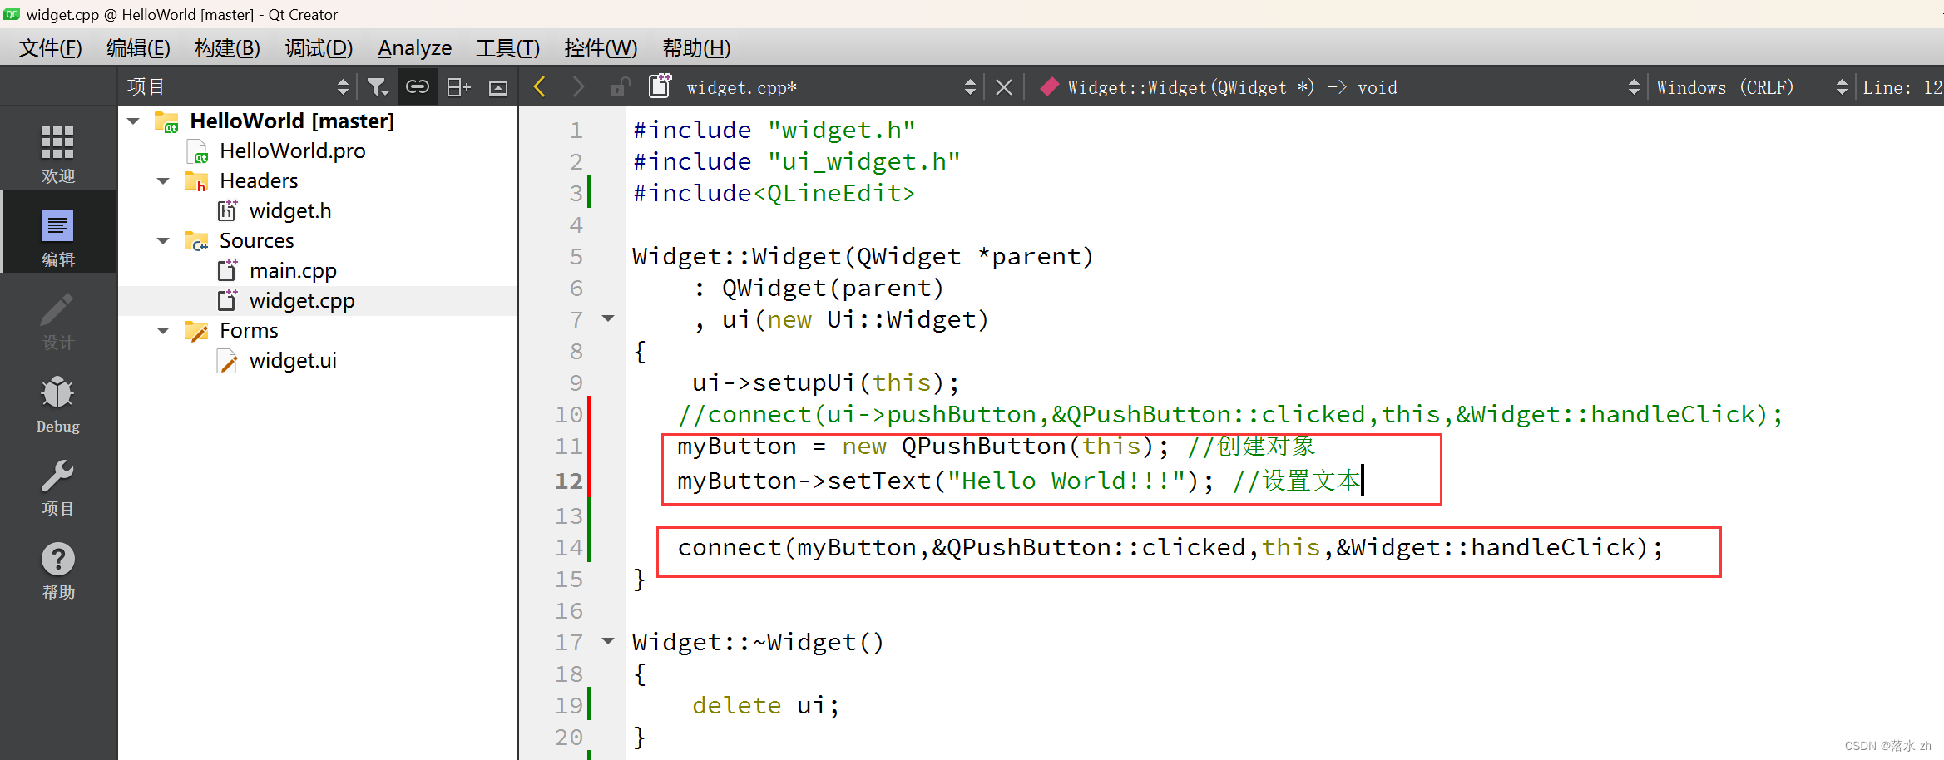Open the 文件(F) menu
This screenshot has height=760, width=1944.
[50, 48]
